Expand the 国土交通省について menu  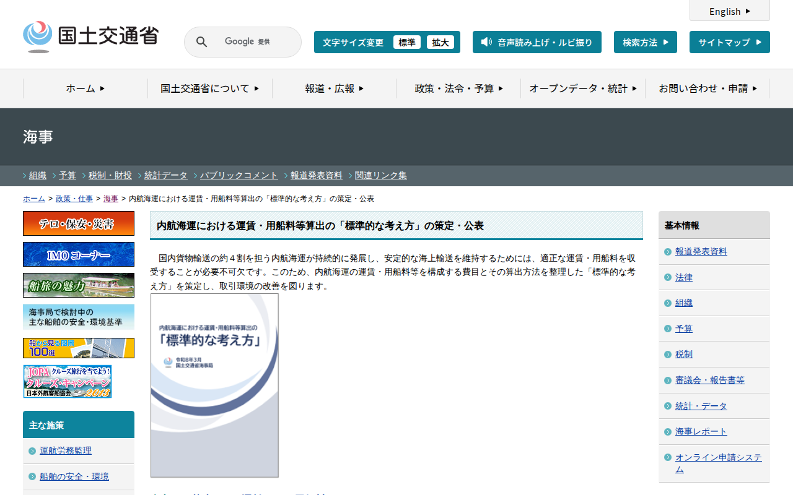click(x=210, y=88)
